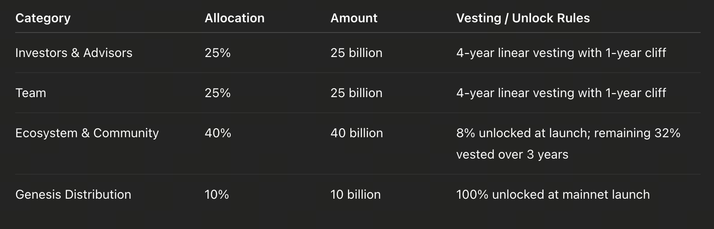Click the 25% allocation for Investors & Advisors

pos(218,53)
